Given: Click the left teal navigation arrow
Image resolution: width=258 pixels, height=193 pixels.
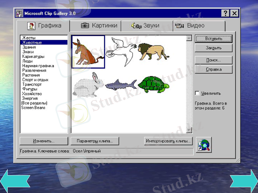Looking at the screenshot, I should click(x=15, y=181).
